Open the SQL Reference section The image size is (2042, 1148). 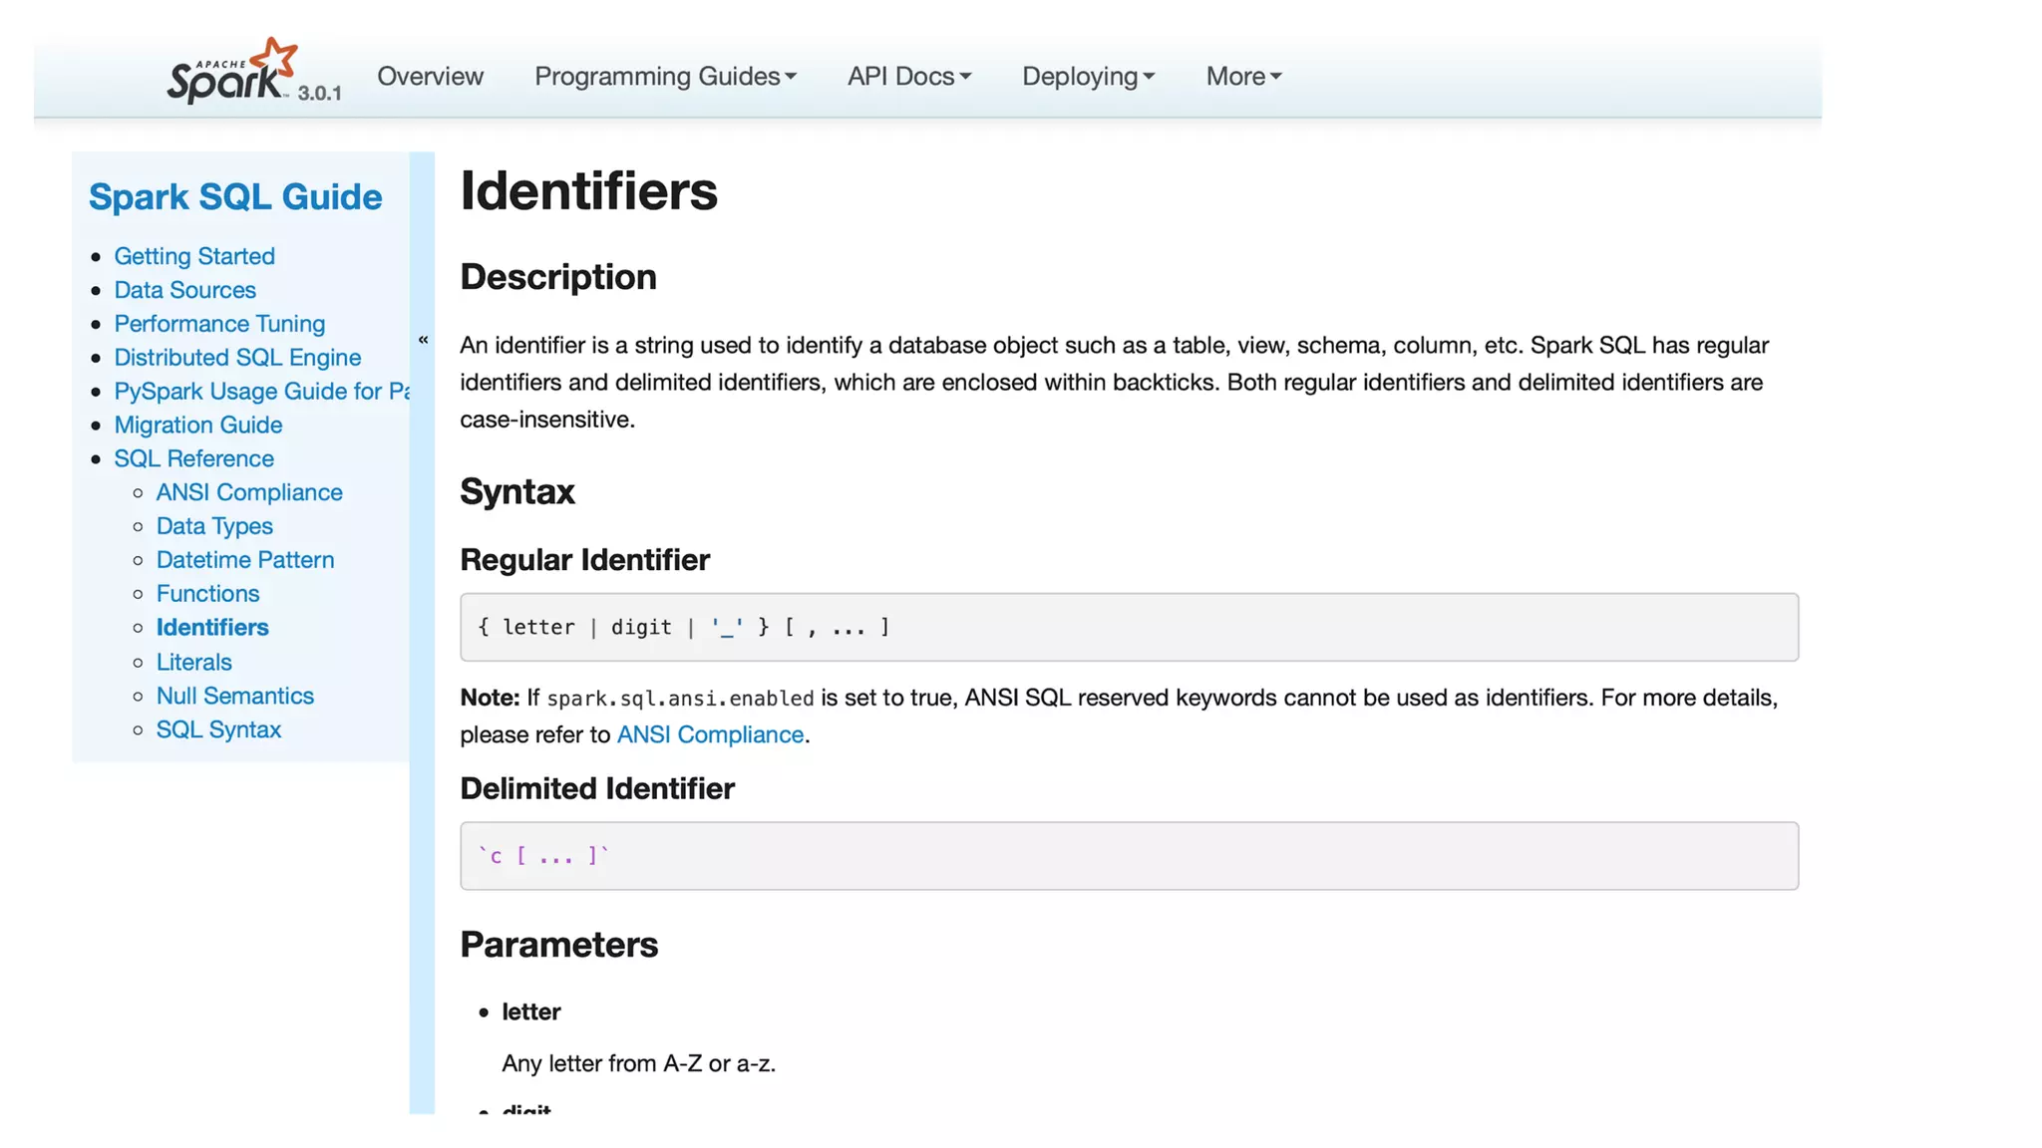[193, 459]
